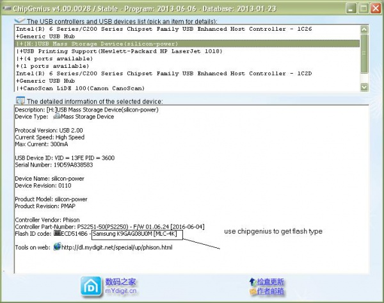Click the check-update arrow icon

click(x=253, y=282)
